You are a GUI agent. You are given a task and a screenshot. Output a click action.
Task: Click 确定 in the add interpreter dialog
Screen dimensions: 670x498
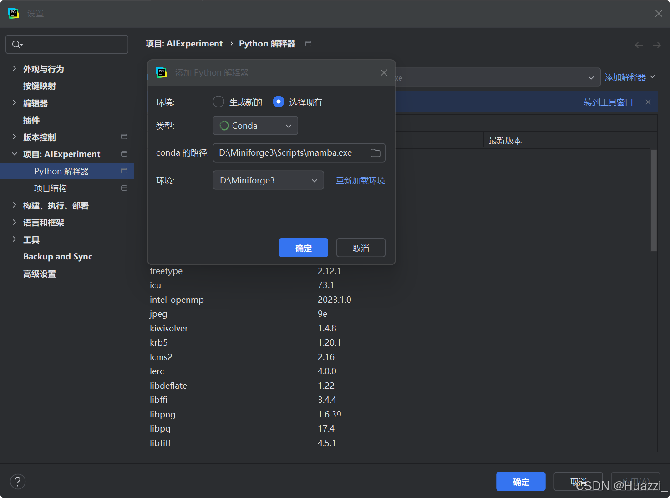tap(304, 248)
